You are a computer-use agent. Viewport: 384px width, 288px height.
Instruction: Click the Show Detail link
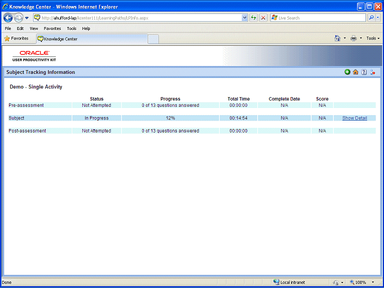tap(355, 118)
